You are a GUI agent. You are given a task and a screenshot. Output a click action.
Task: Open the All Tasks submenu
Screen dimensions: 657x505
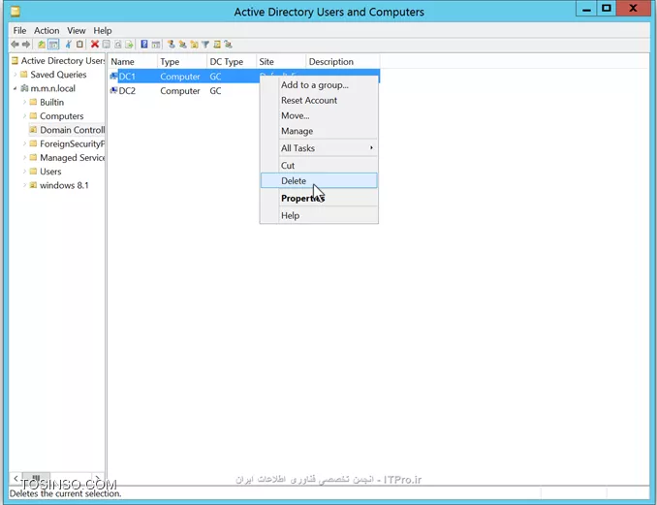pyautogui.click(x=319, y=148)
